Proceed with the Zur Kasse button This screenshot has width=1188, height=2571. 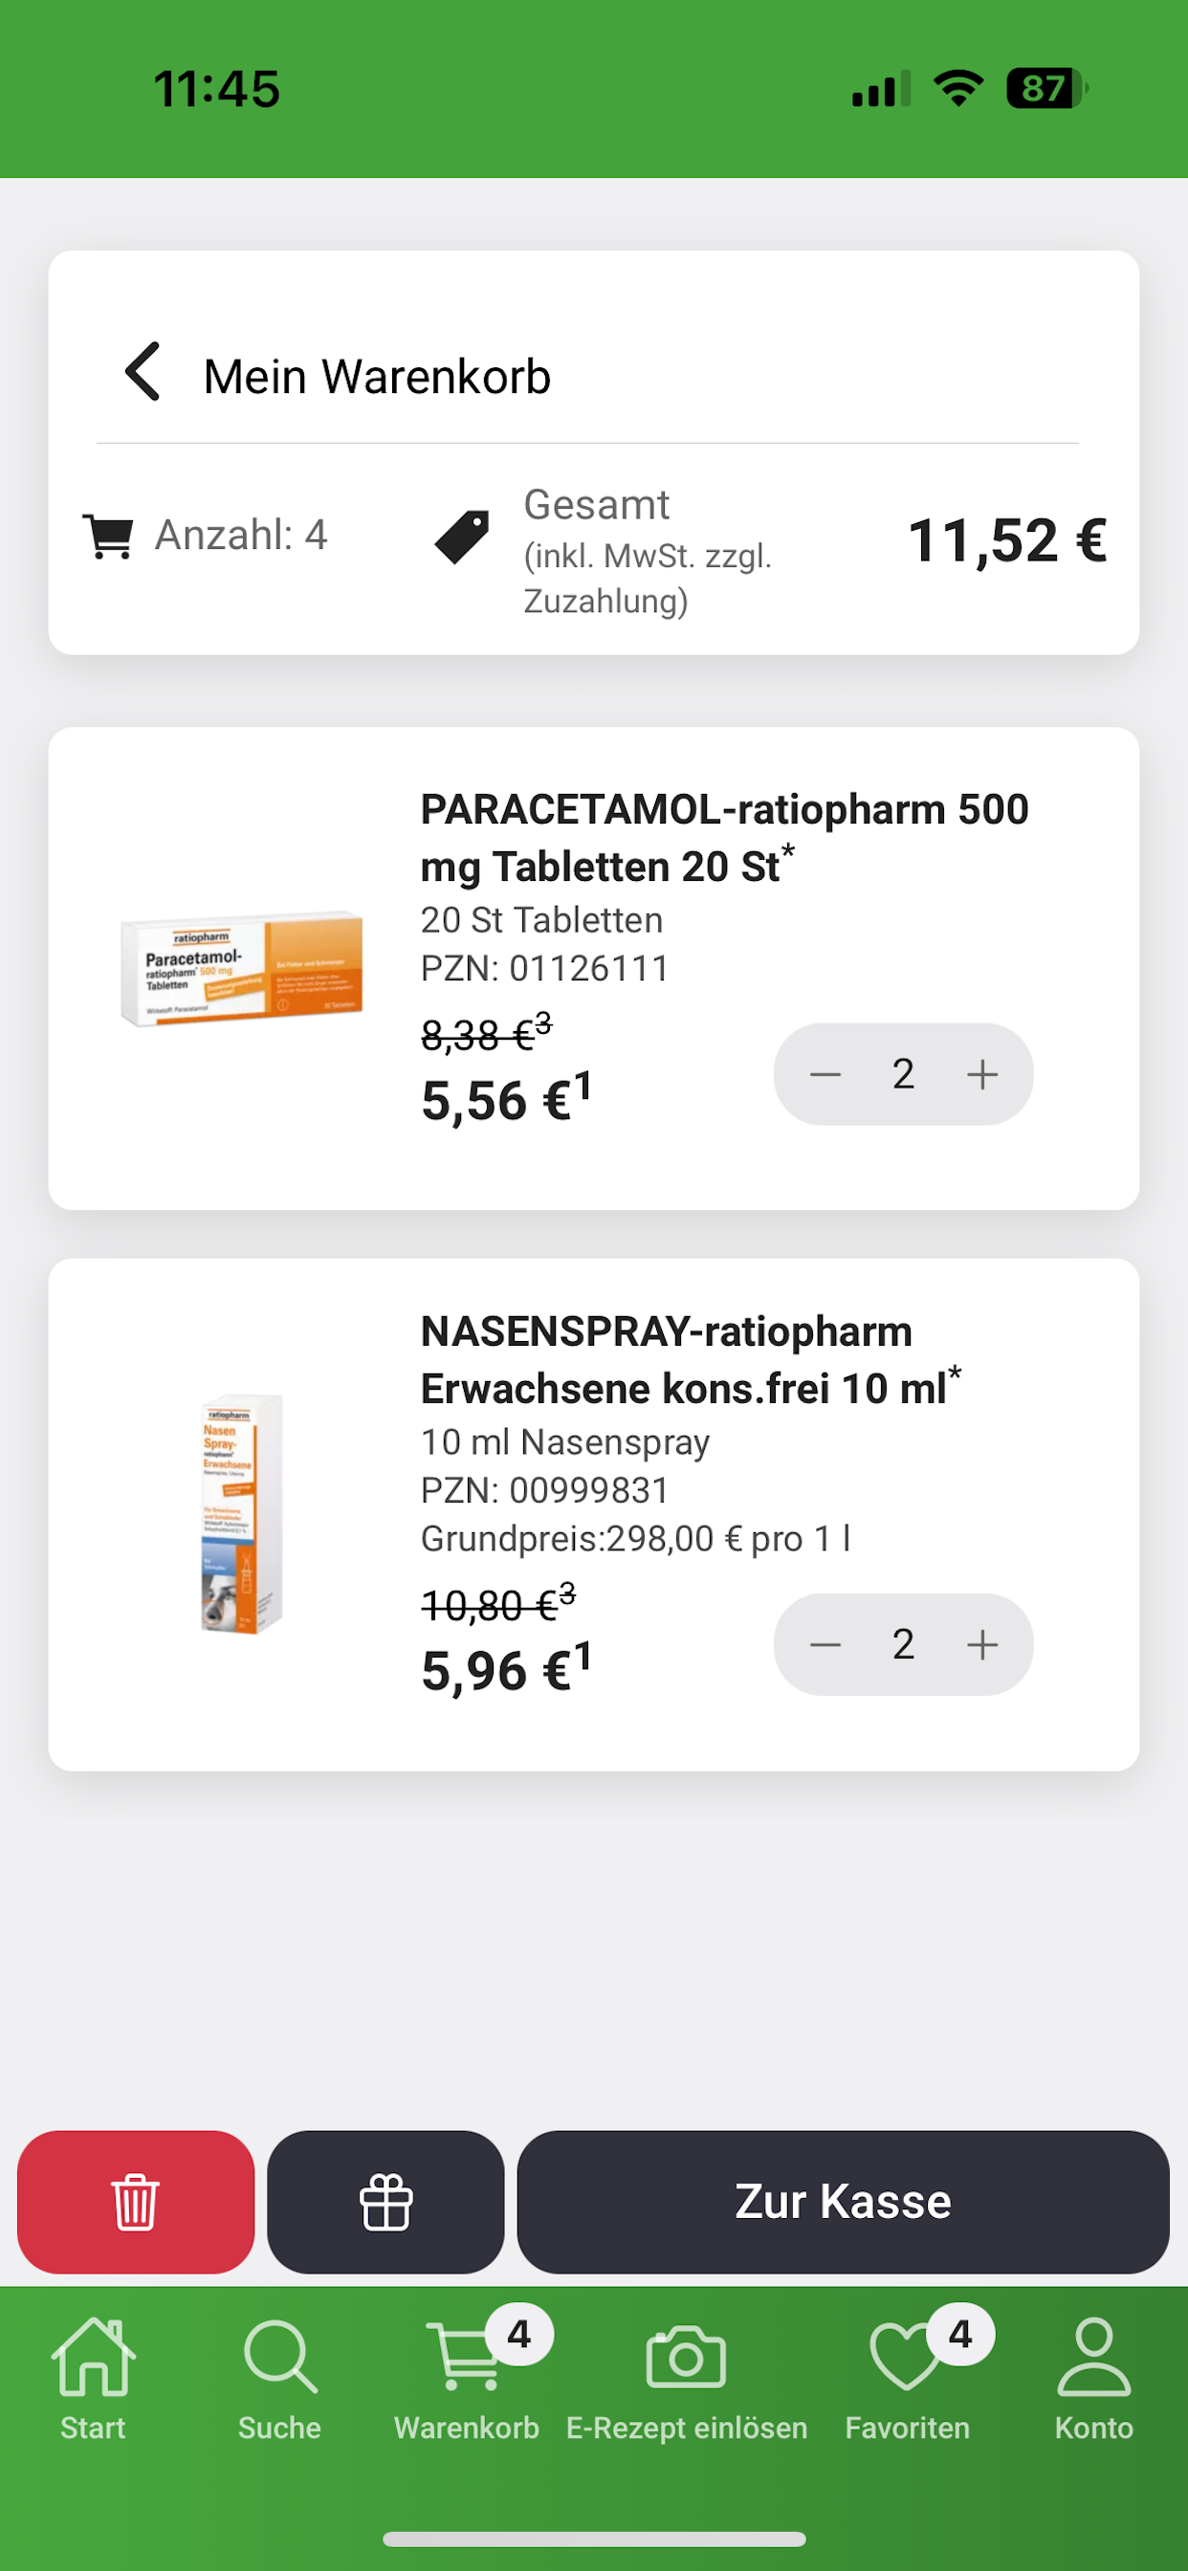(x=843, y=2202)
